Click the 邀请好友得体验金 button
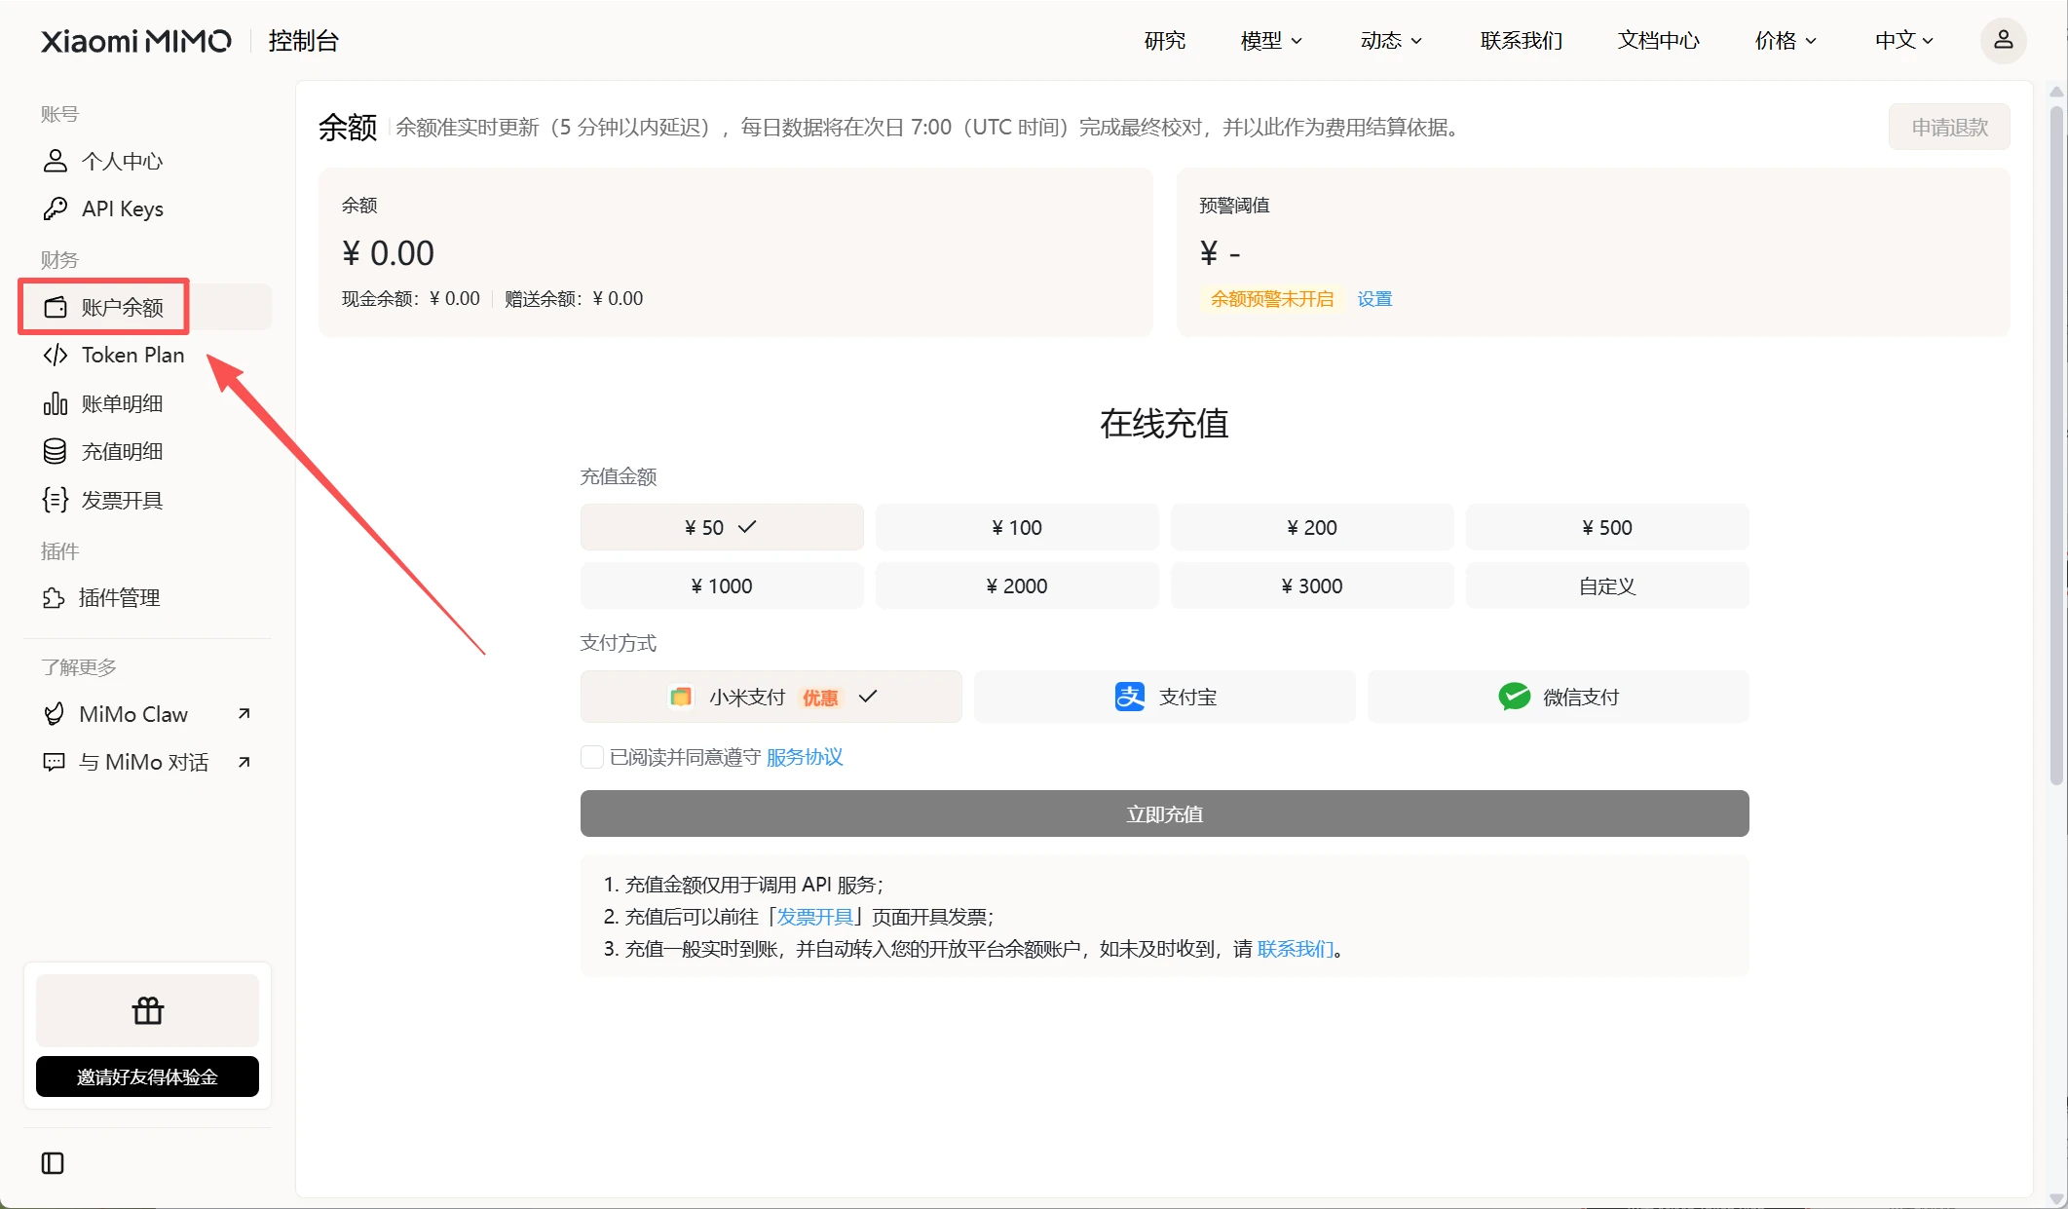 click(148, 1077)
